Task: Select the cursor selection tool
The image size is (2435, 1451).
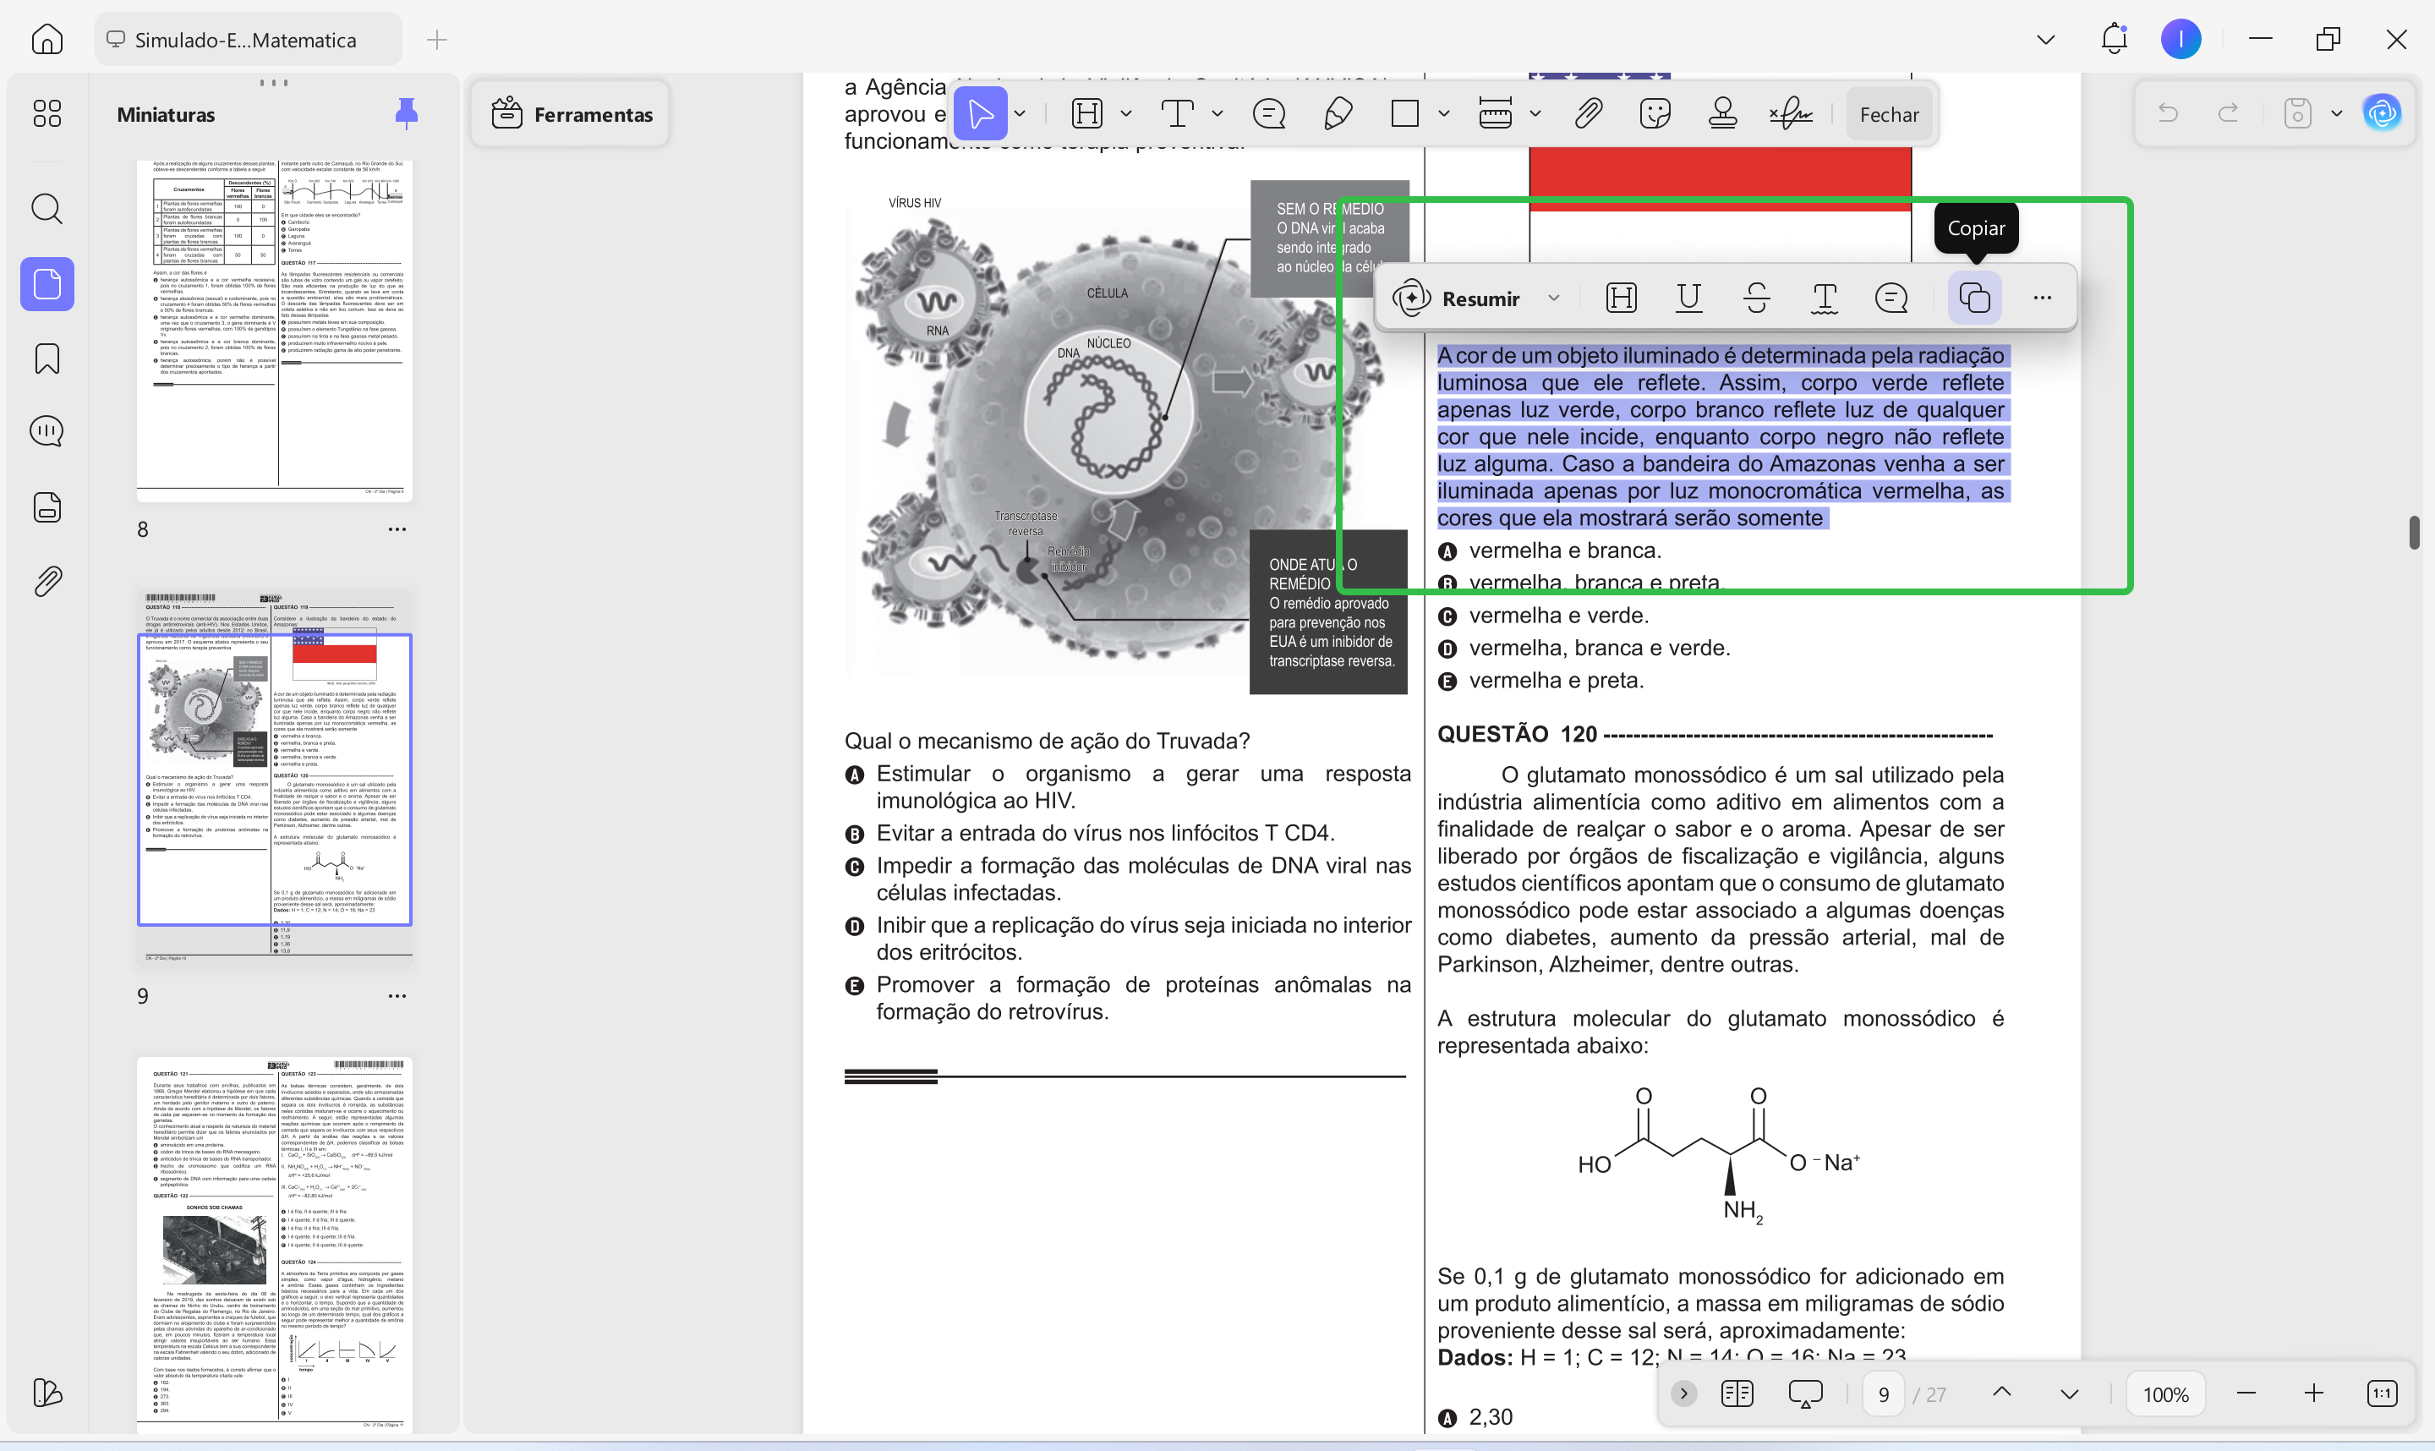Action: tap(981, 113)
